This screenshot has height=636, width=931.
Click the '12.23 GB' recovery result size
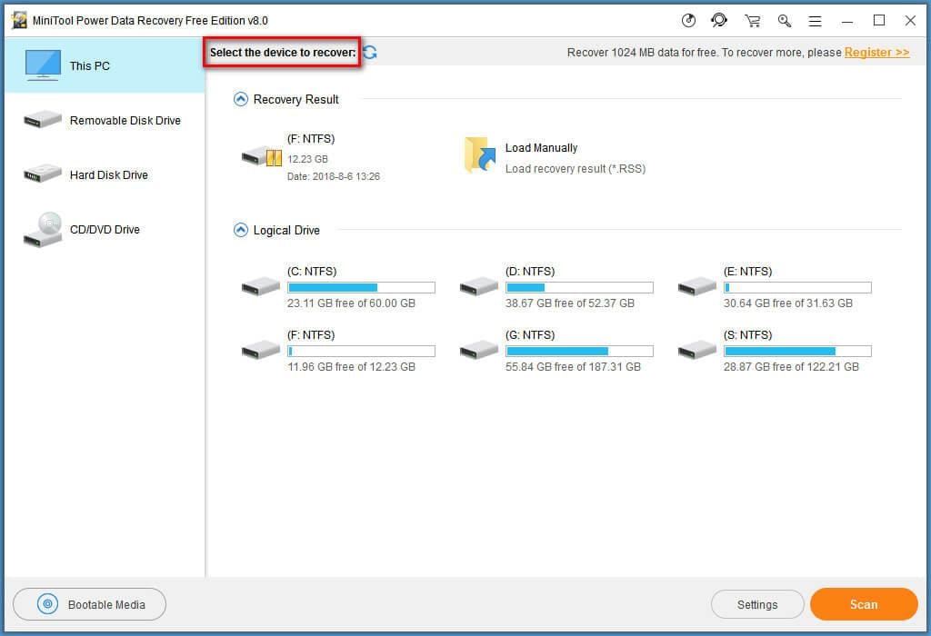pos(307,159)
